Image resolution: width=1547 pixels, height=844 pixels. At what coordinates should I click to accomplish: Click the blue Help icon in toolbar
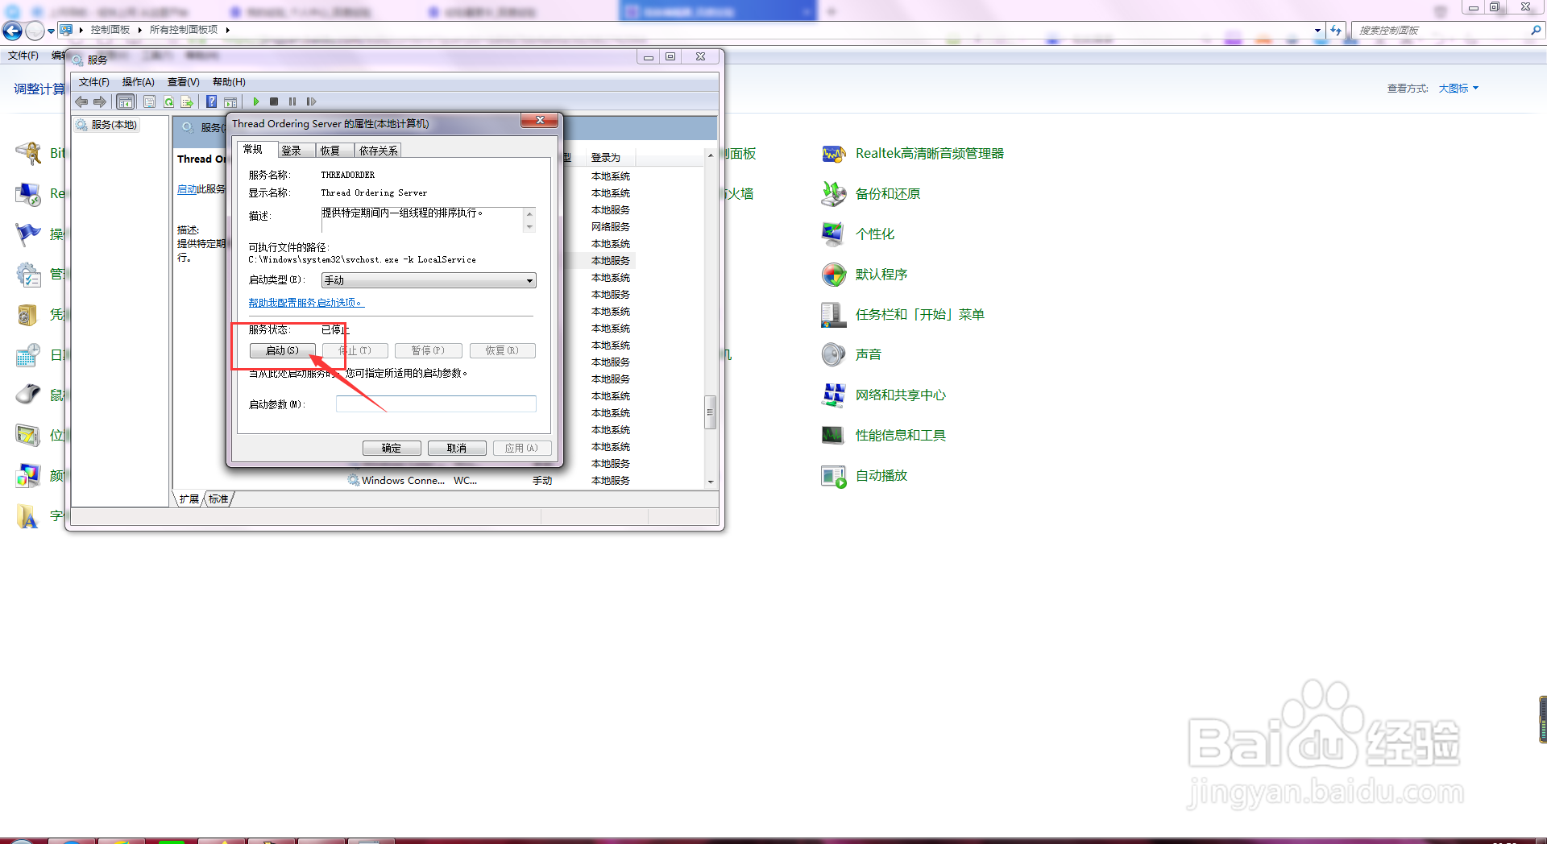[211, 101]
